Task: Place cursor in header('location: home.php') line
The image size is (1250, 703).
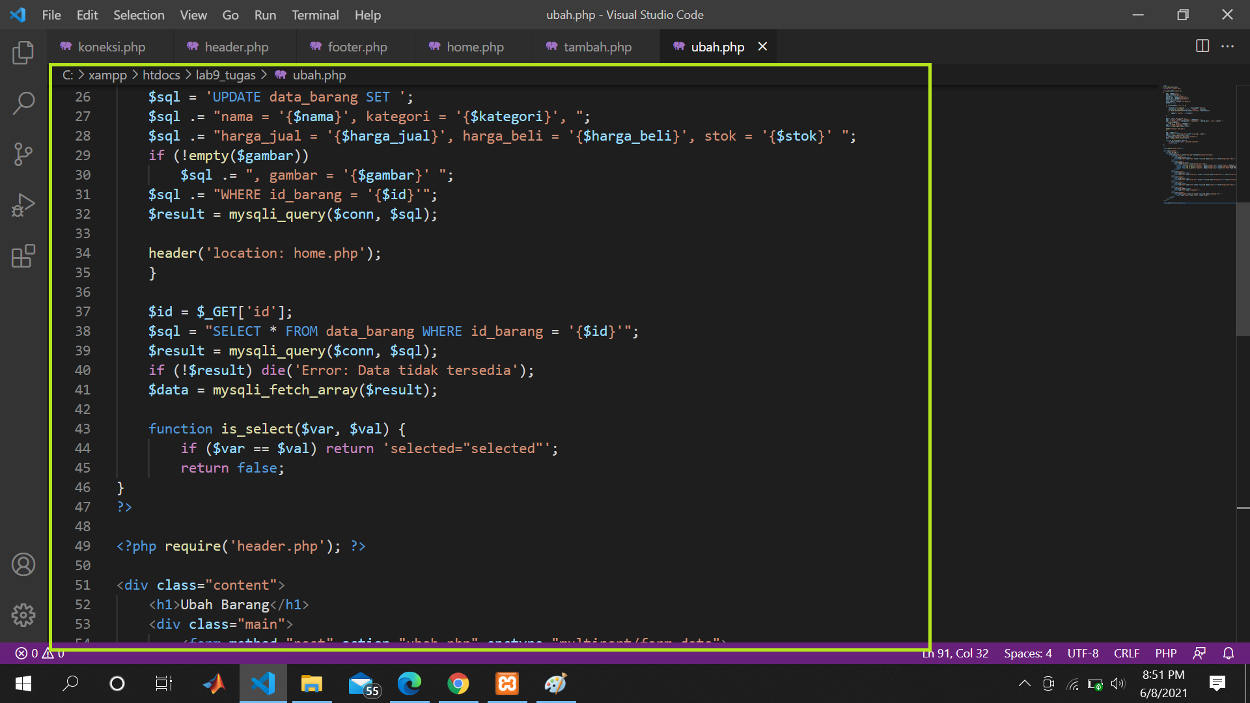Action: 264,253
